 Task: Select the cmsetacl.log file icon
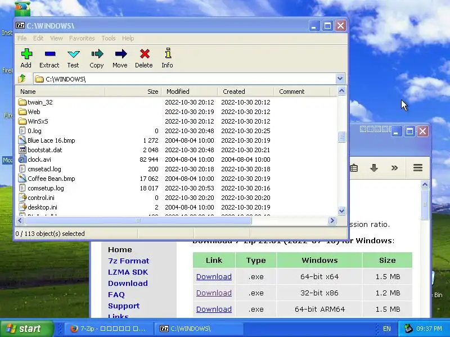pos(22,169)
